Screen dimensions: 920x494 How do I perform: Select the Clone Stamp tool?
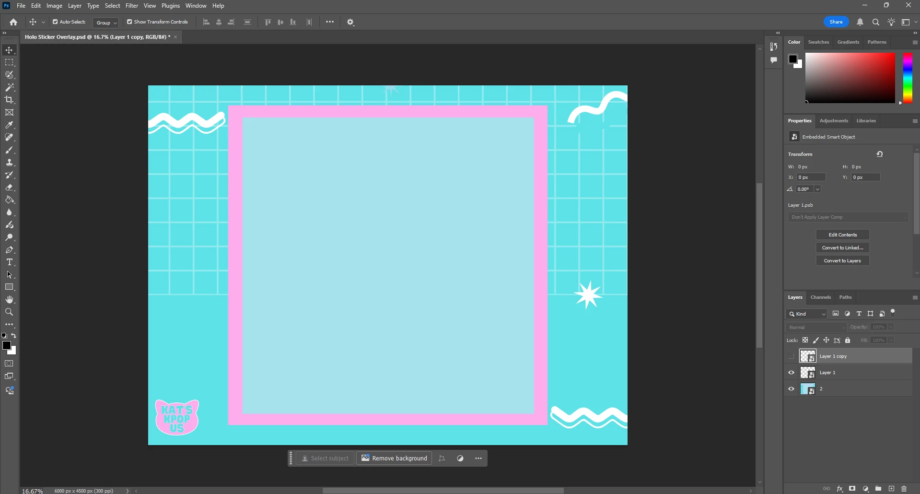tap(9, 163)
